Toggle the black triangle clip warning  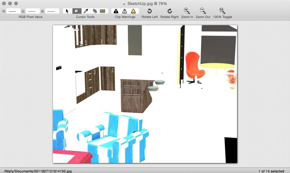click(x=116, y=11)
